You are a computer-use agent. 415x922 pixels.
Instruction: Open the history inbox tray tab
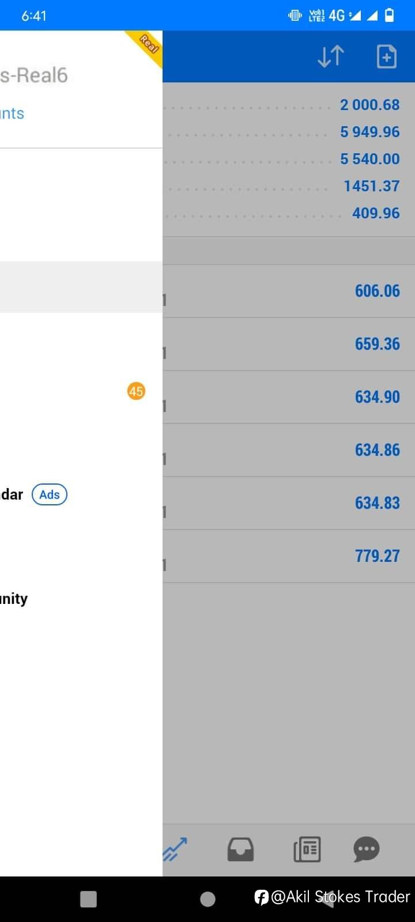pyautogui.click(x=240, y=849)
